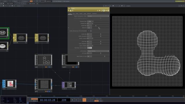
Task: Click the copy-parameters icon left of language icon
Action: 102,11
